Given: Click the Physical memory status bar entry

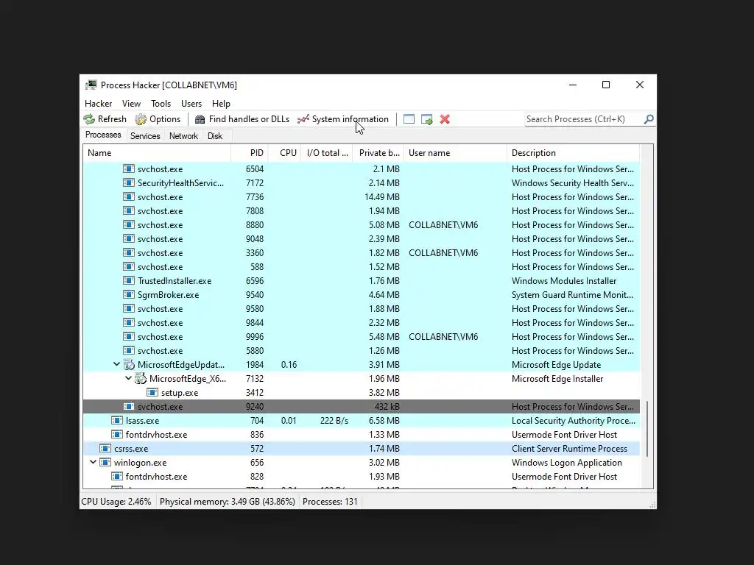Looking at the screenshot, I should coord(227,502).
